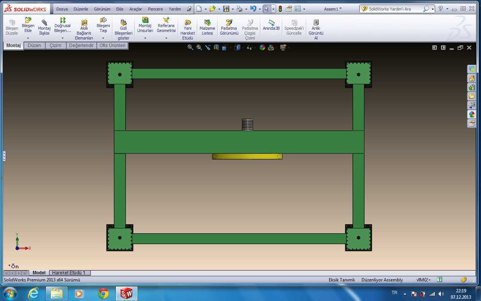This screenshot has width=481, height=301.
Task: Click the Eksik Tanımlı status text
Action: [342, 280]
